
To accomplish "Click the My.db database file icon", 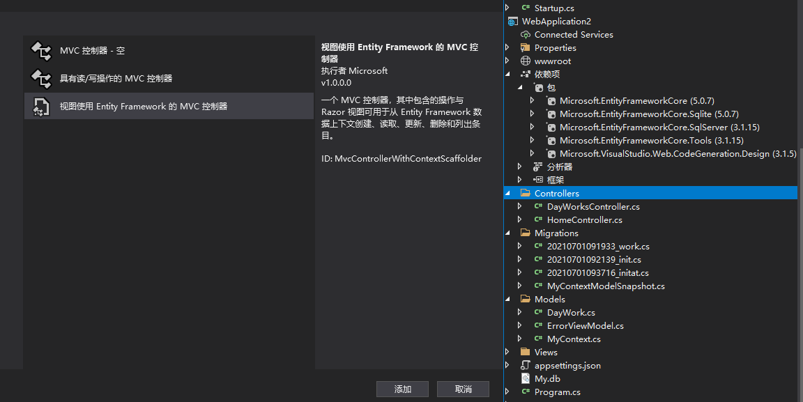I will click(x=526, y=378).
